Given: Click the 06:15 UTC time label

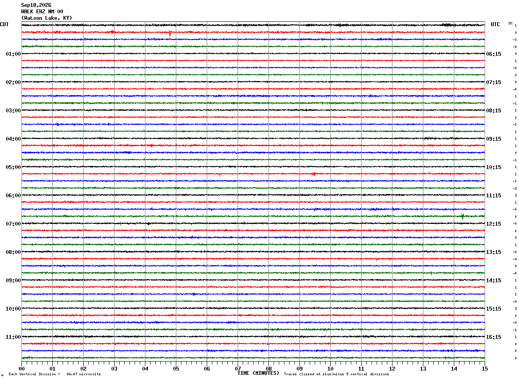Looking at the screenshot, I should (494, 54).
